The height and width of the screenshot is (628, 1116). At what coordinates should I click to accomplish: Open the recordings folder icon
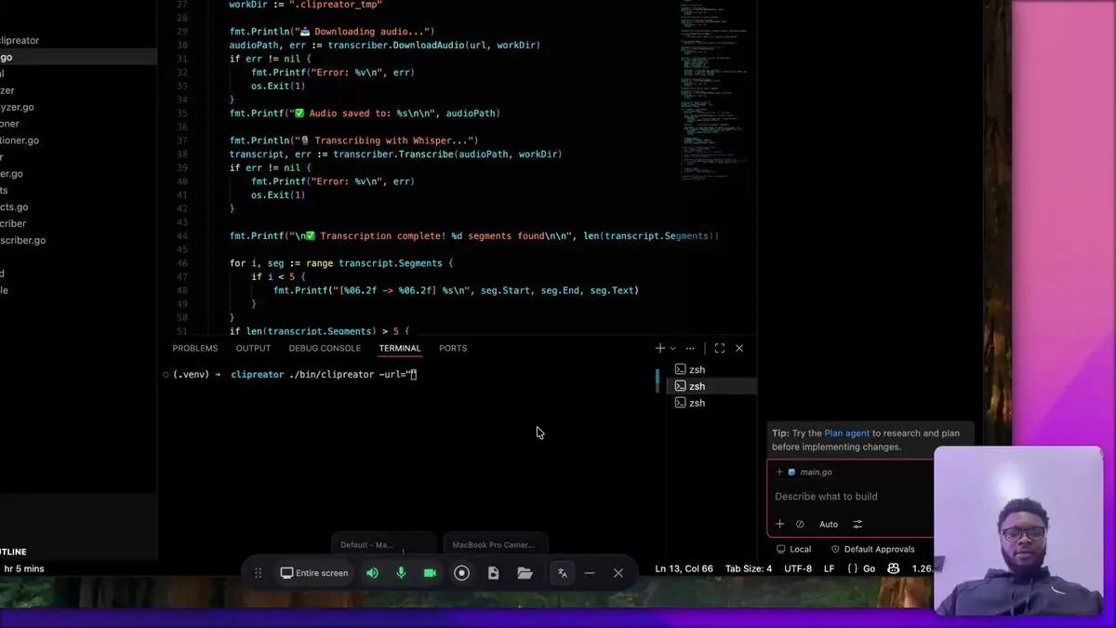pos(525,573)
